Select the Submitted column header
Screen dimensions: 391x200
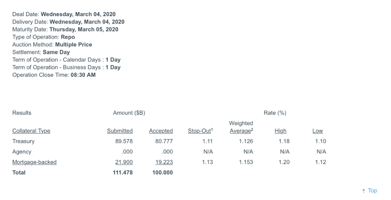click(120, 131)
